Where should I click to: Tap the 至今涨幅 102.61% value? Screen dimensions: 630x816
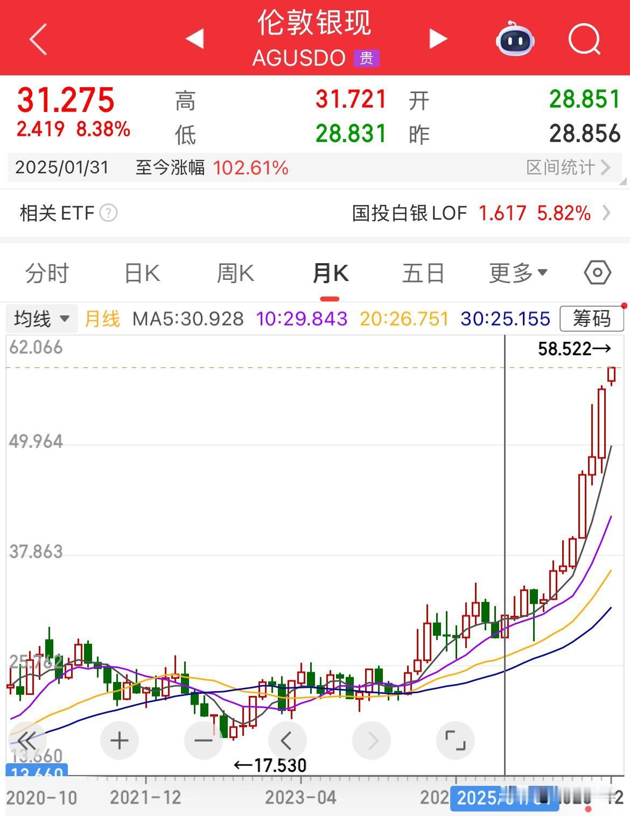250,168
